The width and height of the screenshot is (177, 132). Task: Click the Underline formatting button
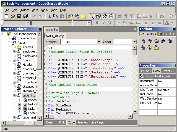pyautogui.click(x=110, y=23)
